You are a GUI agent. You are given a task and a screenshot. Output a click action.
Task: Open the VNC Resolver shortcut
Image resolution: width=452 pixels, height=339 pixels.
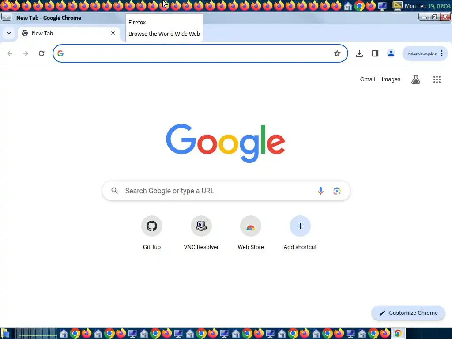201,232
